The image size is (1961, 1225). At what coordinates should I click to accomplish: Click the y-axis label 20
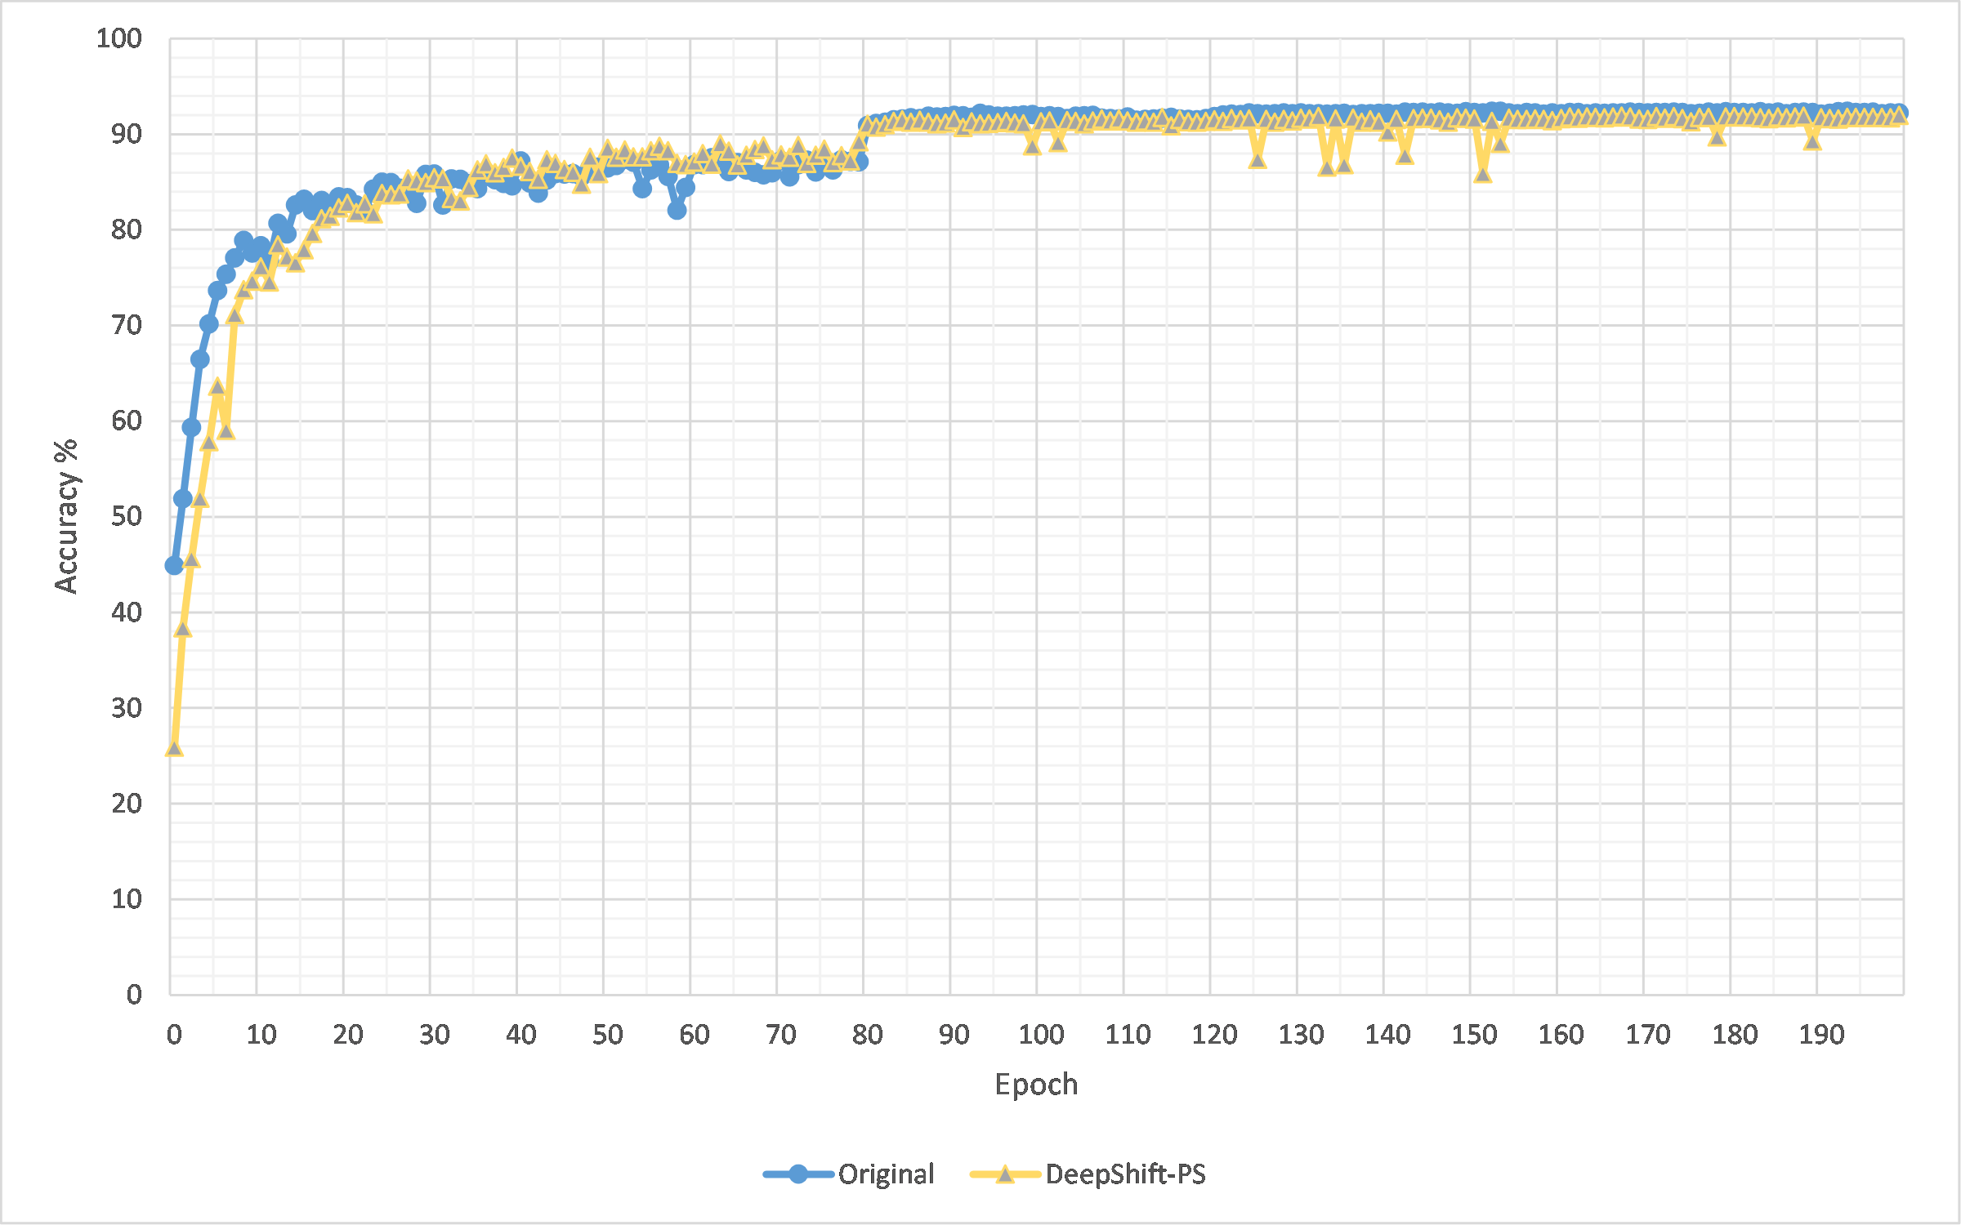(x=127, y=804)
